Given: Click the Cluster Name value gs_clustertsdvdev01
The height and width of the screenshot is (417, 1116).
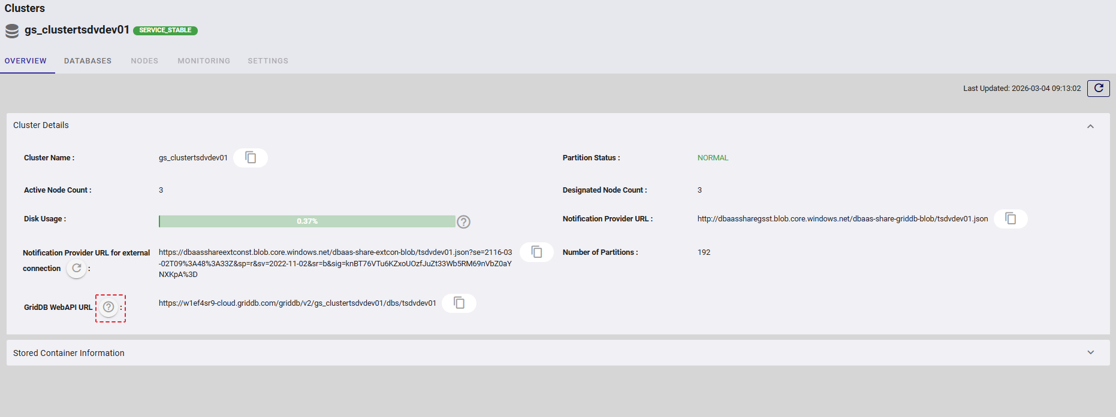Looking at the screenshot, I should coord(193,158).
